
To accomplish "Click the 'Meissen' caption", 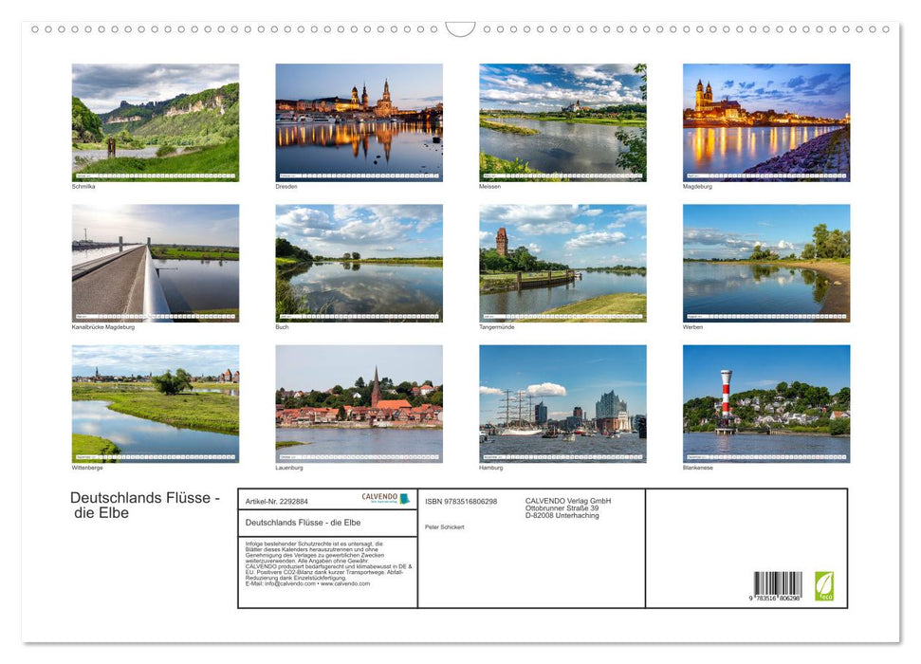I will point(489,186).
